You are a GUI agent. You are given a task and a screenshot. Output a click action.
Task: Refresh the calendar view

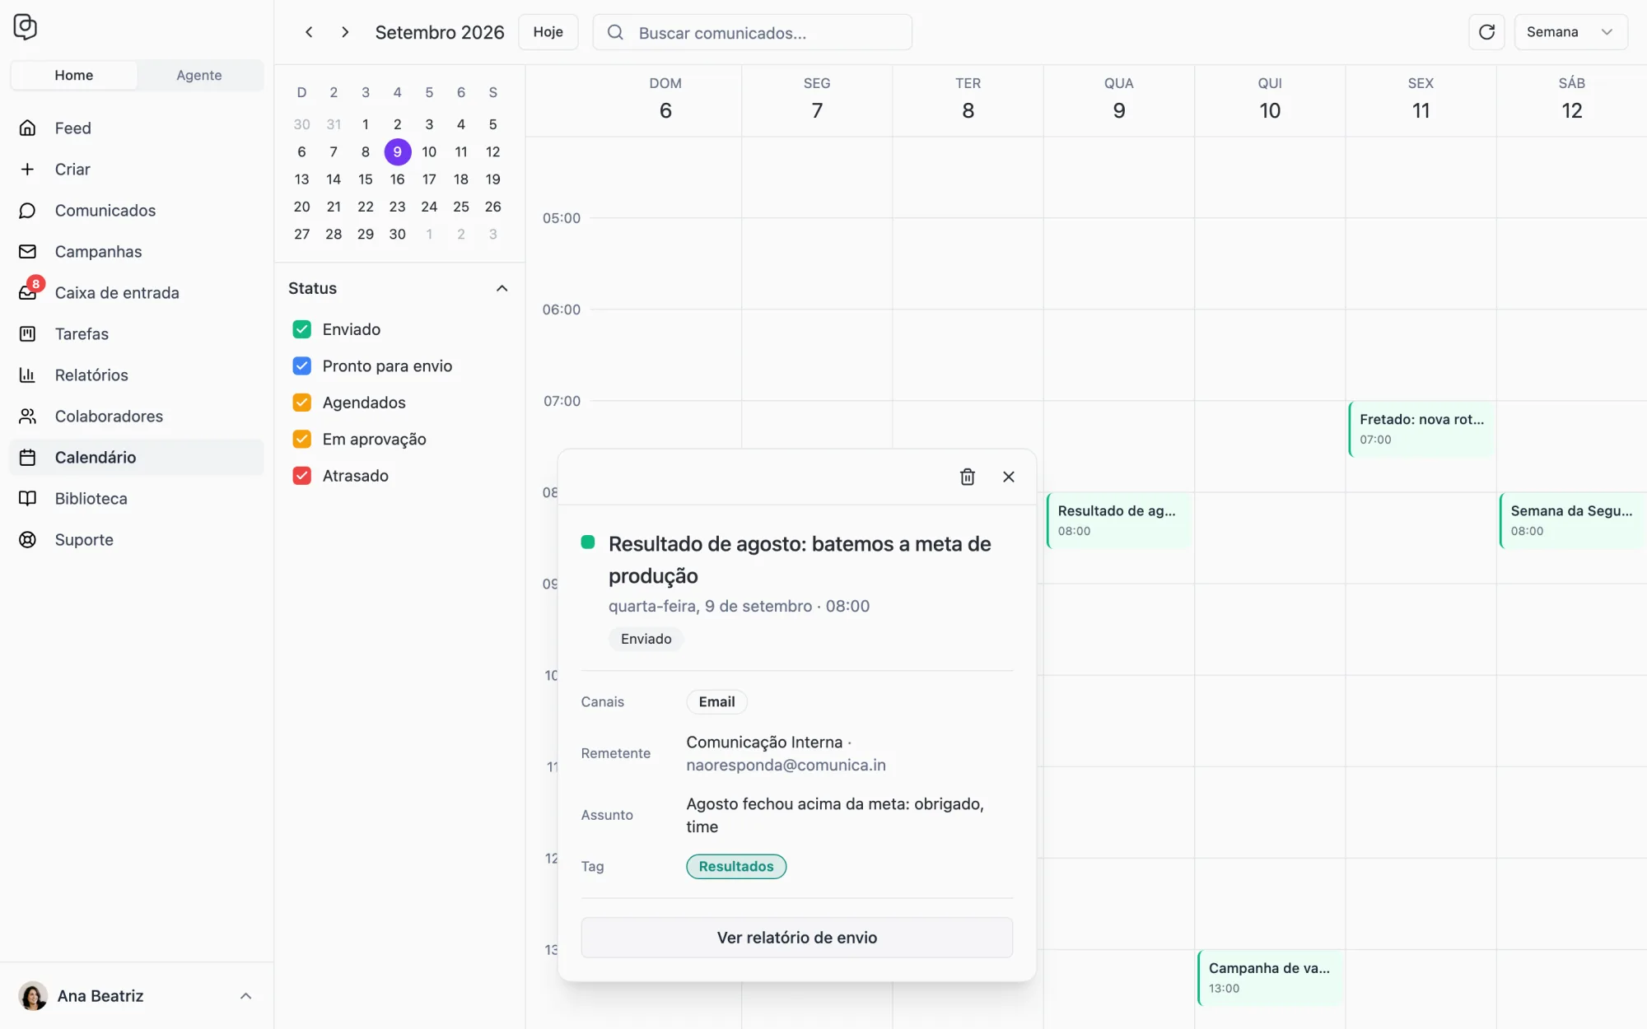(x=1486, y=32)
